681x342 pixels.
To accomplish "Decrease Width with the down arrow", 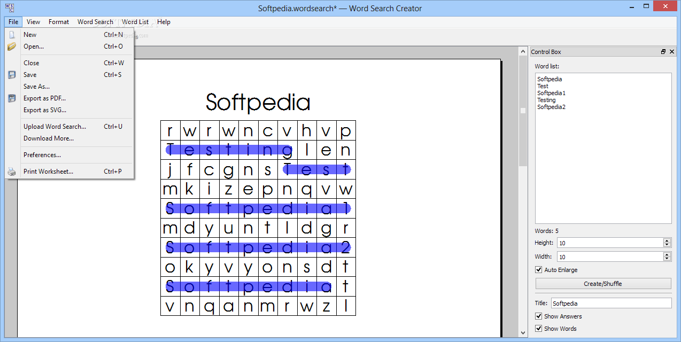I will pyautogui.click(x=667, y=259).
